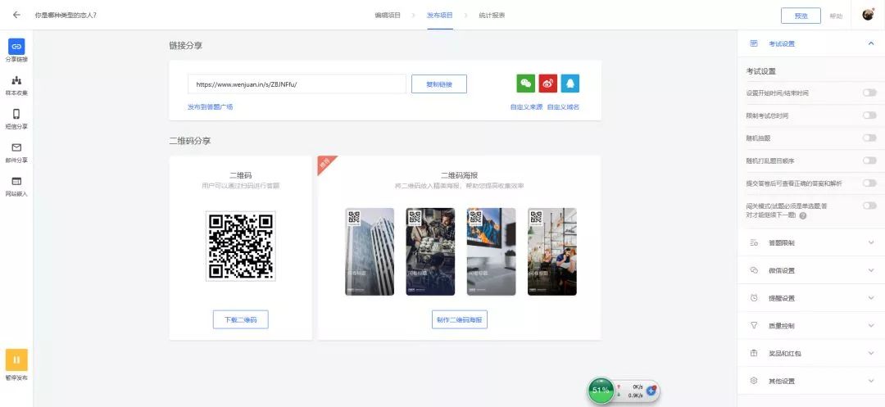The height and width of the screenshot is (407, 885).
Task: Enable 闯关模式 switch
Action: coord(869,206)
